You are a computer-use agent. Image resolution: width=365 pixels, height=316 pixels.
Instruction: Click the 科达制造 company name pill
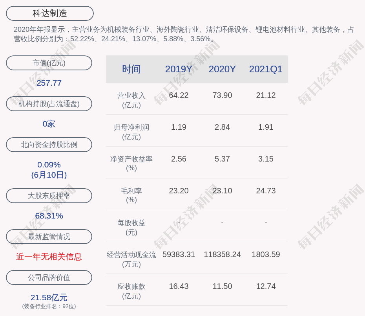(x=50, y=13)
